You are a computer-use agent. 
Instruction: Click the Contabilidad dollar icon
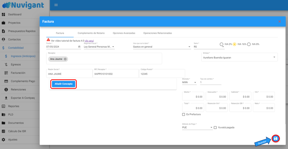(x=3, y=48)
